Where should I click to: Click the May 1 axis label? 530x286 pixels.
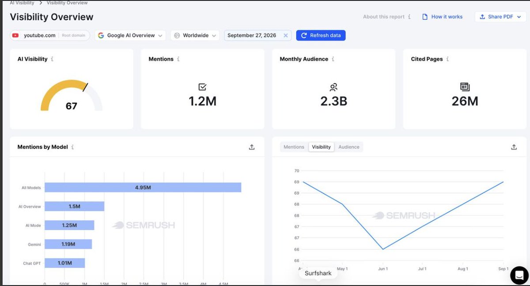(x=343, y=269)
